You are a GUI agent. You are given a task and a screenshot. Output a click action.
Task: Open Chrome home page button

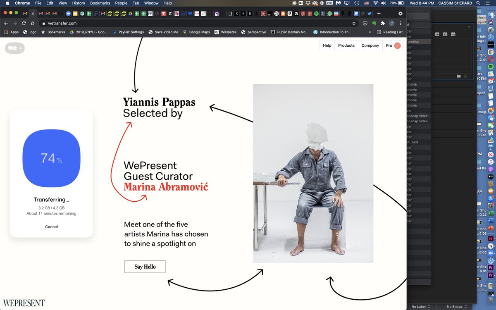coord(32,24)
